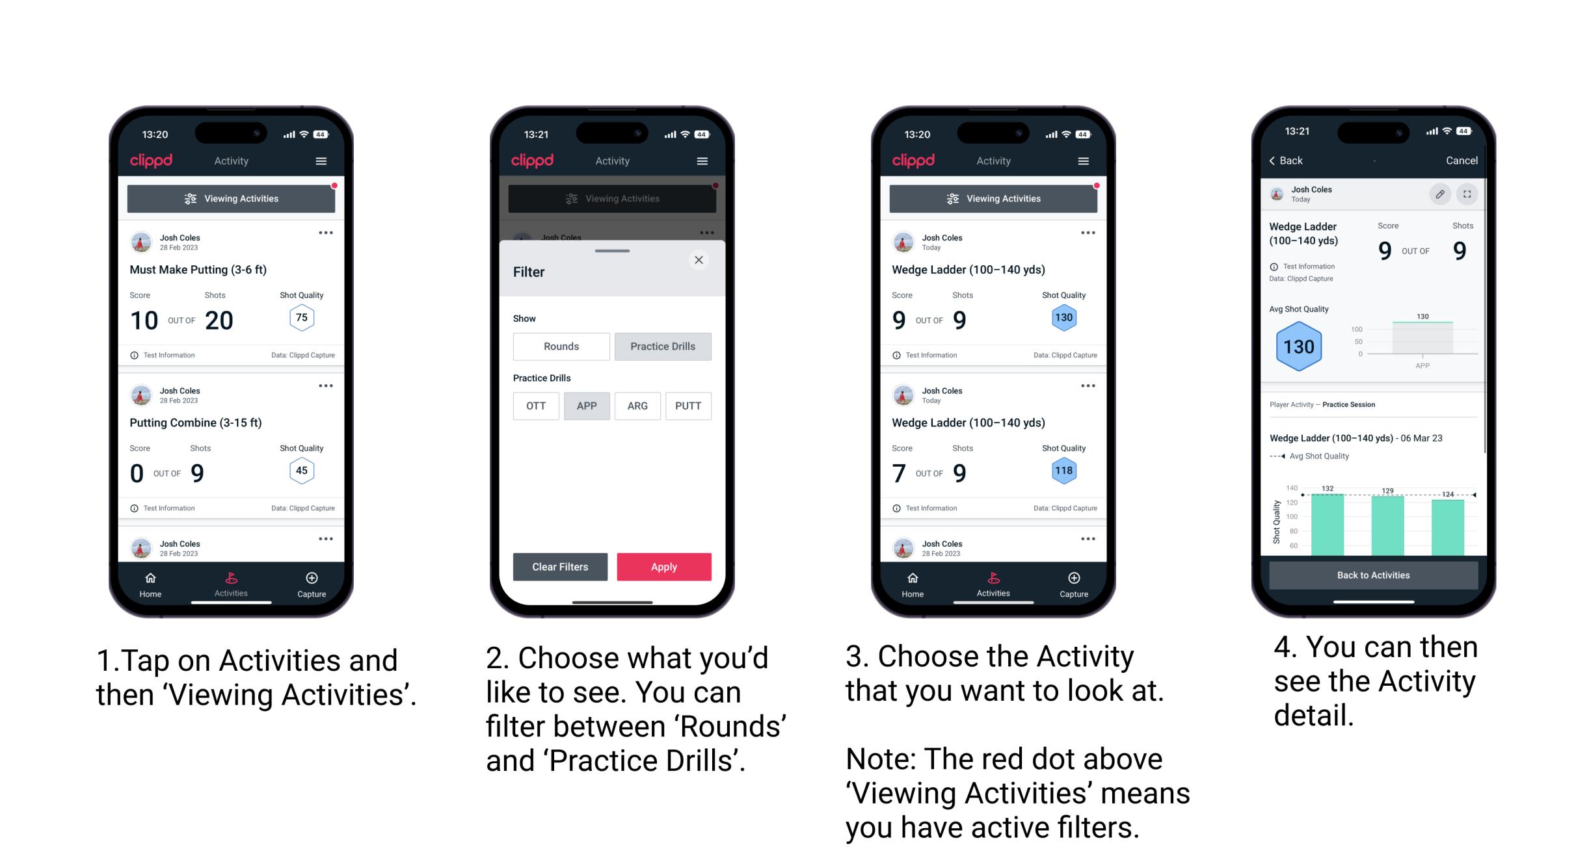This screenshot has height=847, width=1576.
Task: Select 'Rounds' filter toggle button
Action: pos(561,346)
